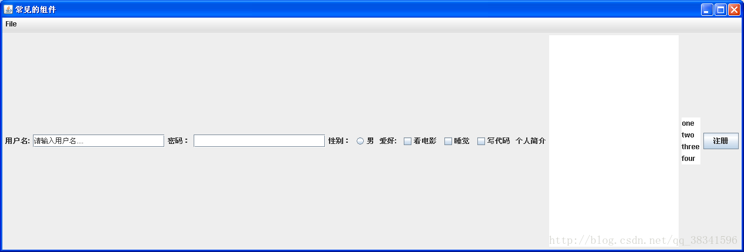The width and height of the screenshot is (744, 252).
Task: Click inside the 个人简介 white text area
Action: pos(614,141)
